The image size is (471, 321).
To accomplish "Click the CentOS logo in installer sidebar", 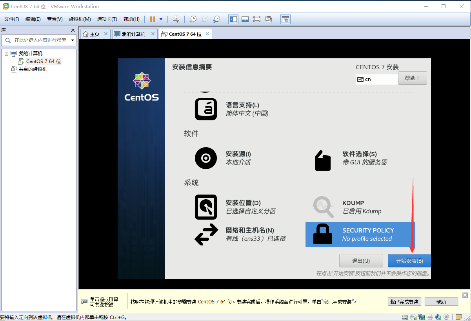I will [142, 87].
